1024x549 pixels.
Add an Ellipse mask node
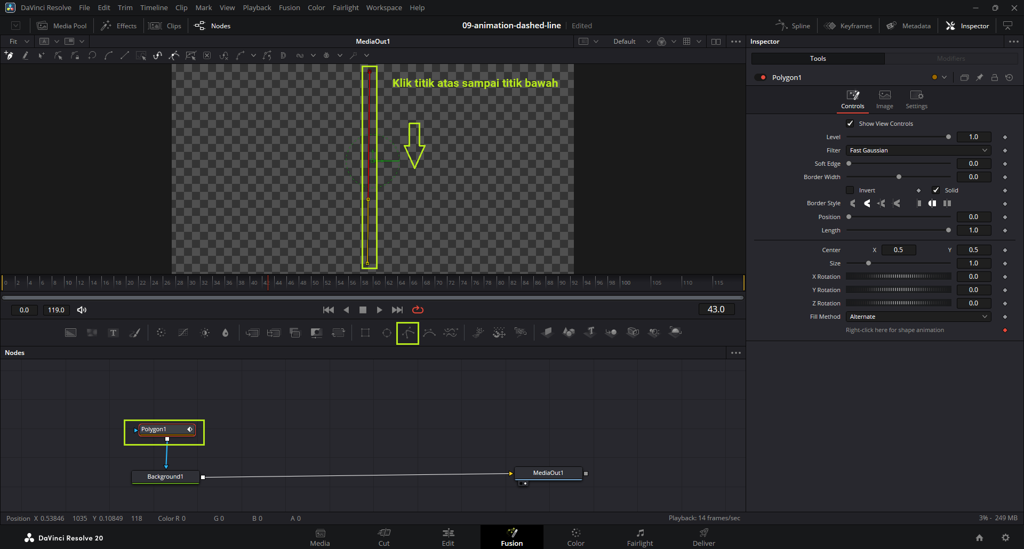[x=387, y=333]
